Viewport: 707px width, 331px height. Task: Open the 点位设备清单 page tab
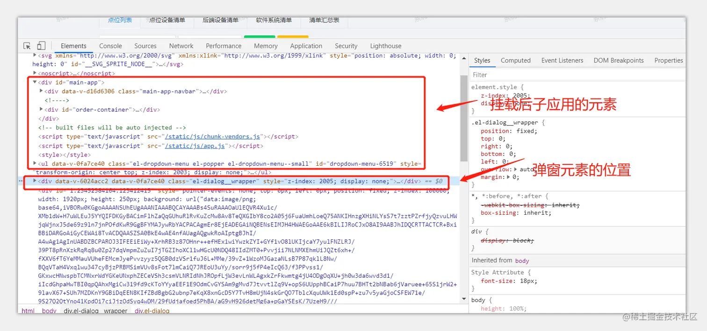[x=167, y=20]
